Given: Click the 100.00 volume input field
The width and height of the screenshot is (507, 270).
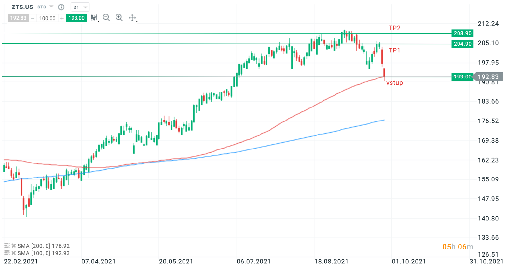Looking at the screenshot, I should point(47,18).
